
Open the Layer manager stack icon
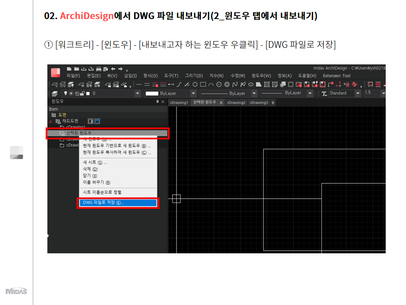click(55, 94)
